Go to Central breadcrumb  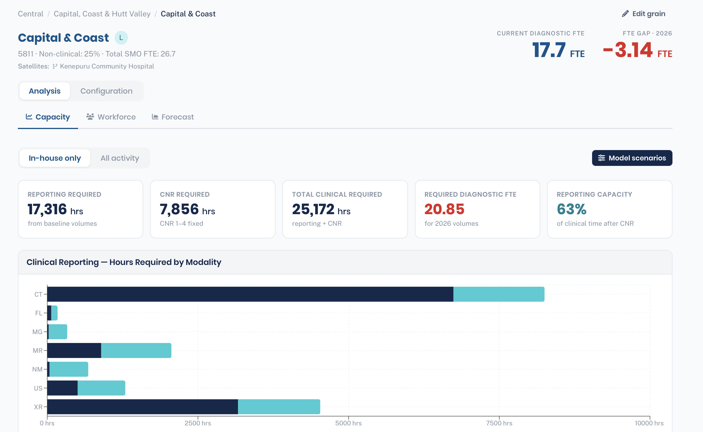(x=31, y=14)
